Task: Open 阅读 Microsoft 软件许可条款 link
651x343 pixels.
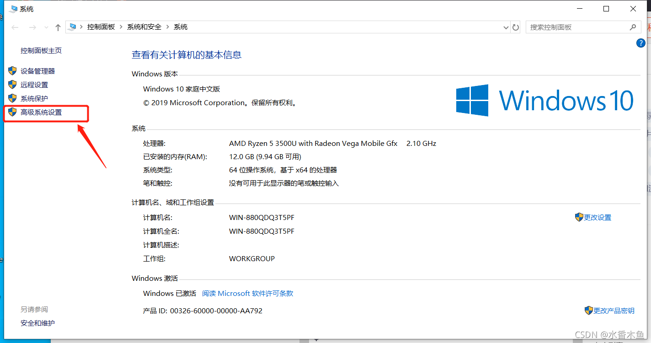Action: [x=248, y=294]
